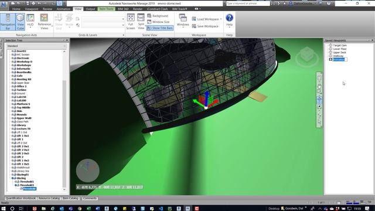Expand the Mounds tree node

12,115
